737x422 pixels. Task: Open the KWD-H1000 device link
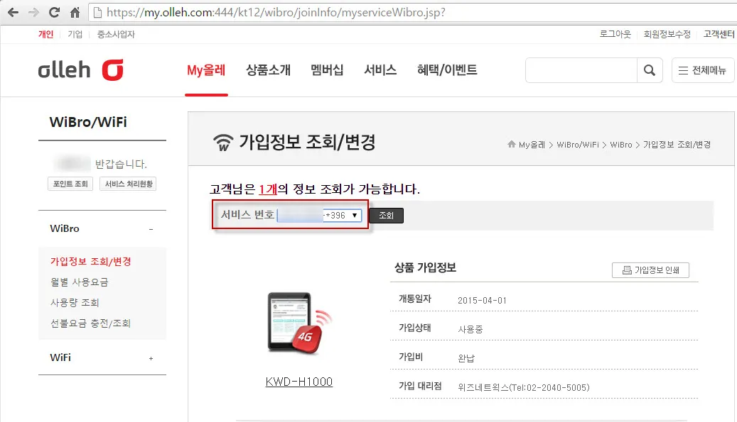[x=298, y=382]
